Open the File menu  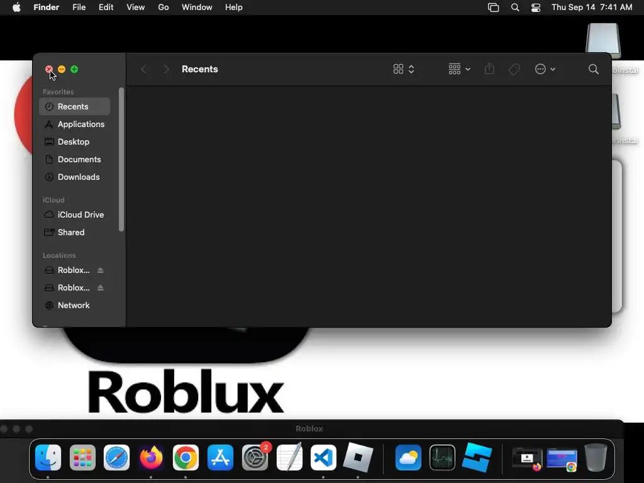pos(79,8)
